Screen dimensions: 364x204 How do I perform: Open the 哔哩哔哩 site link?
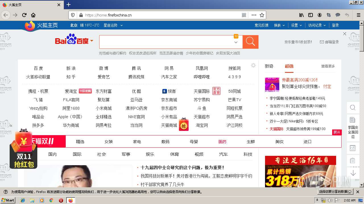(202, 77)
